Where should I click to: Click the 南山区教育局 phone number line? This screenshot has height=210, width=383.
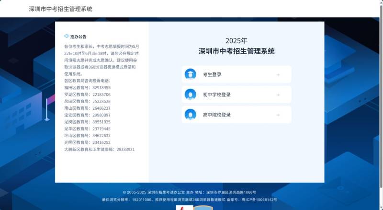tap(87, 108)
